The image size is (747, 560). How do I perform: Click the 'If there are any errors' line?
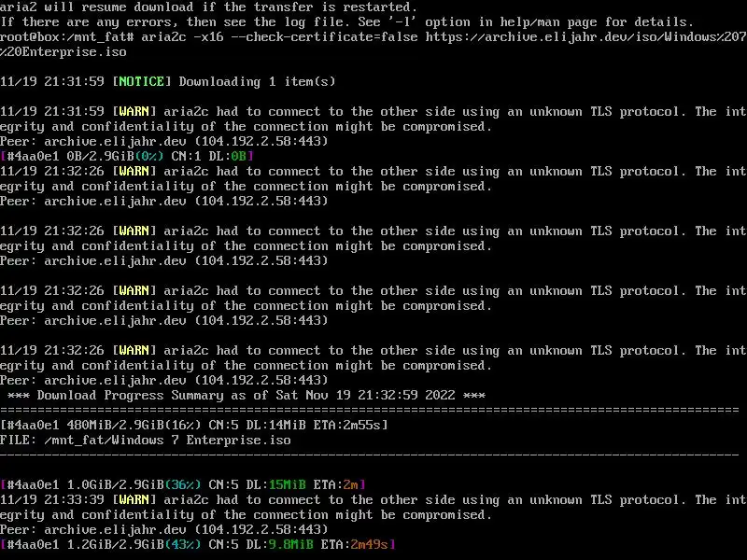346,21
